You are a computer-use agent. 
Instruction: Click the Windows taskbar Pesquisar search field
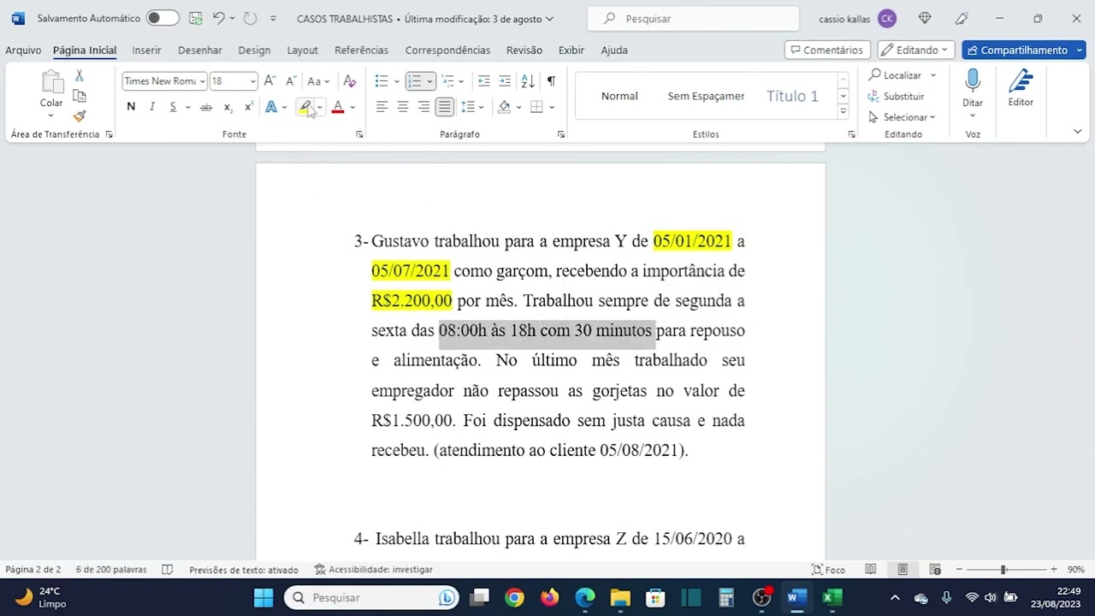[x=371, y=597]
